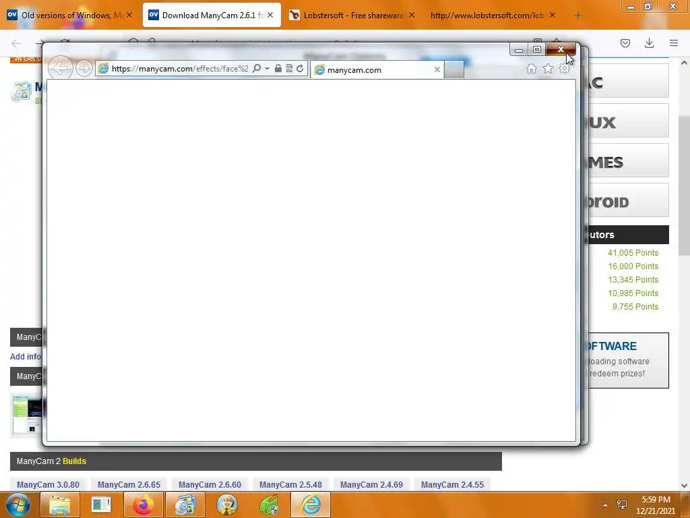Open a new Firefox tab with plus button
The height and width of the screenshot is (518, 690).
pyautogui.click(x=577, y=16)
